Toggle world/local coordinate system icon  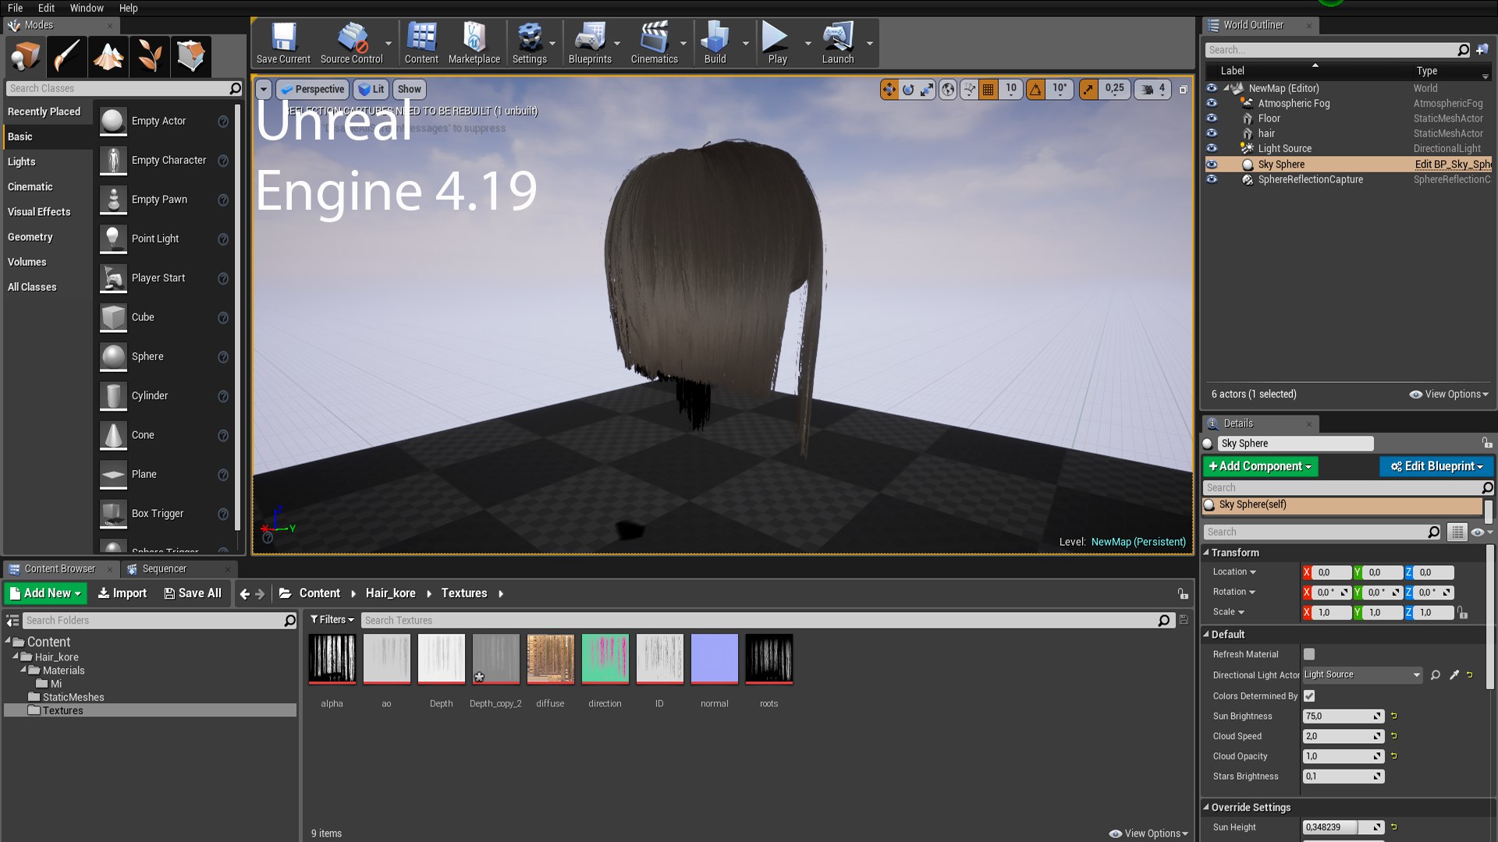point(948,90)
